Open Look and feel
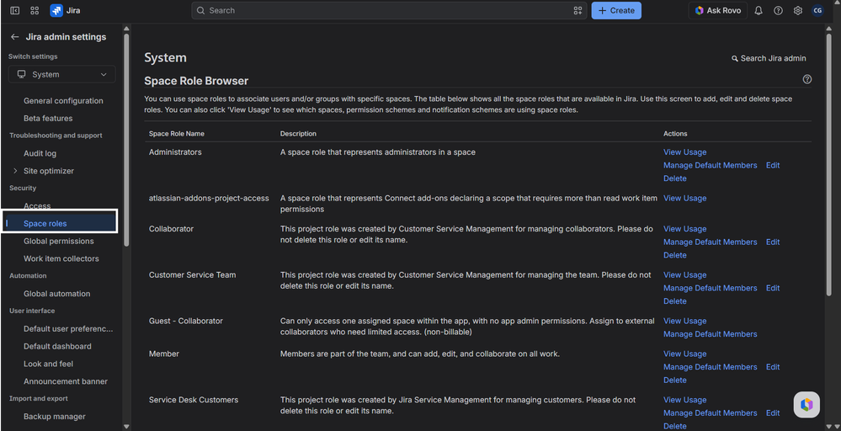This screenshot has height=431, width=841. point(48,364)
